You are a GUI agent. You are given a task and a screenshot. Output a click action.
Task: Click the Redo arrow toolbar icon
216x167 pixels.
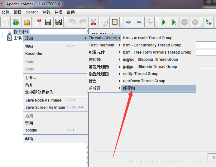click(83, 22)
